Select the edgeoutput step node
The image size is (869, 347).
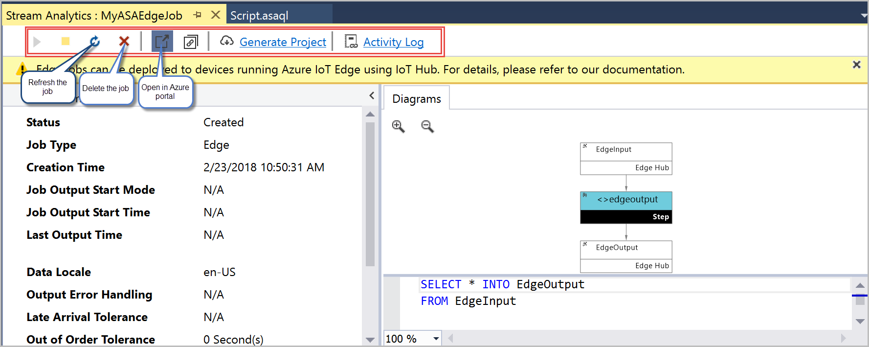(626, 208)
